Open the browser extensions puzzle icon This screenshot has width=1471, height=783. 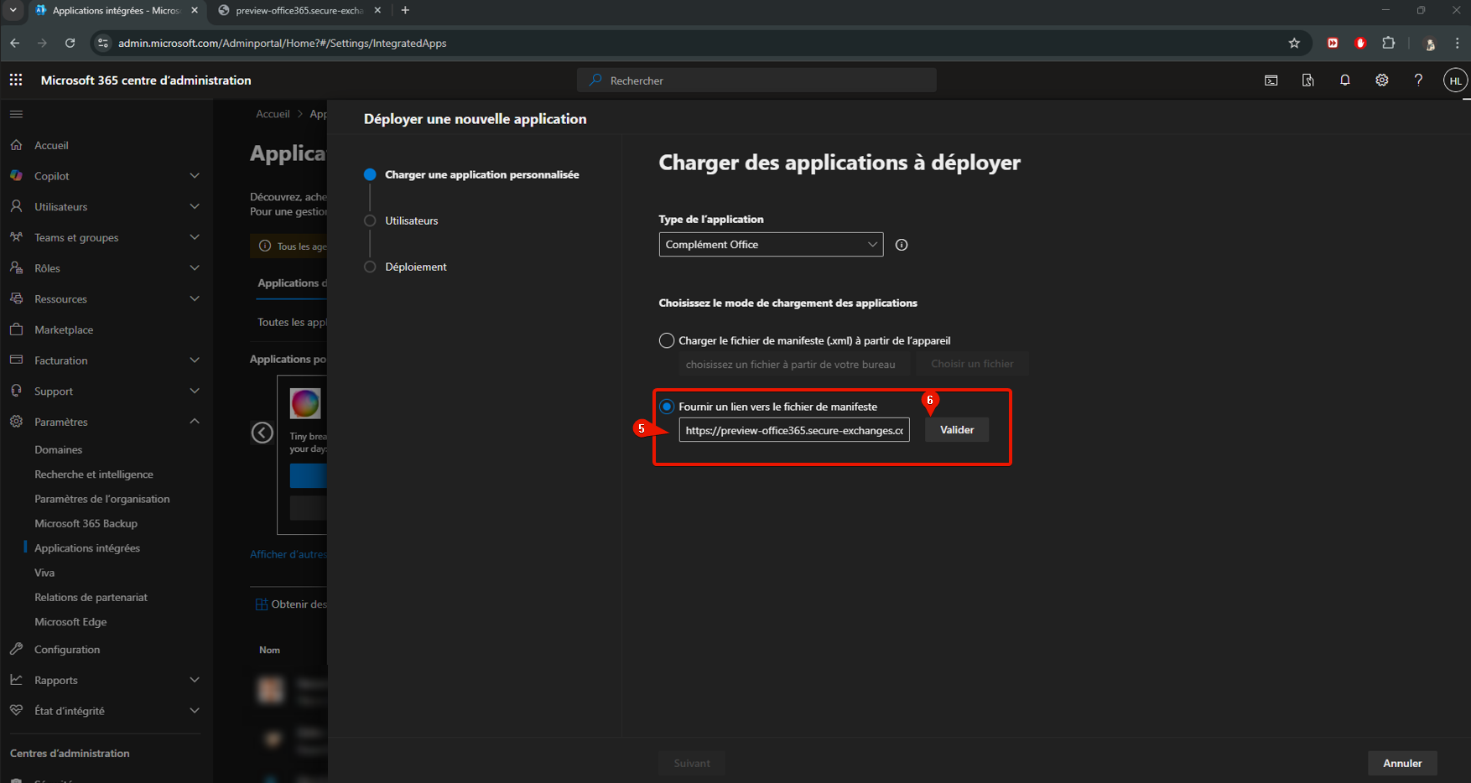(1389, 43)
